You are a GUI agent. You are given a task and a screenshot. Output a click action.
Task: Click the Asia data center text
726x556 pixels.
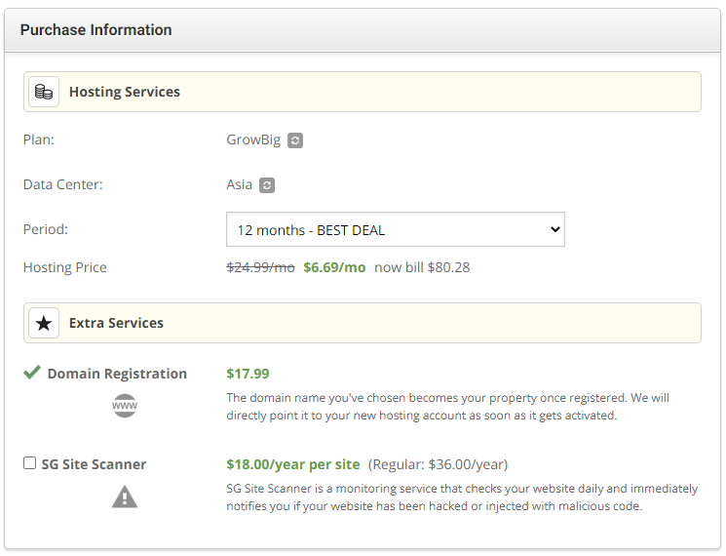click(239, 184)
